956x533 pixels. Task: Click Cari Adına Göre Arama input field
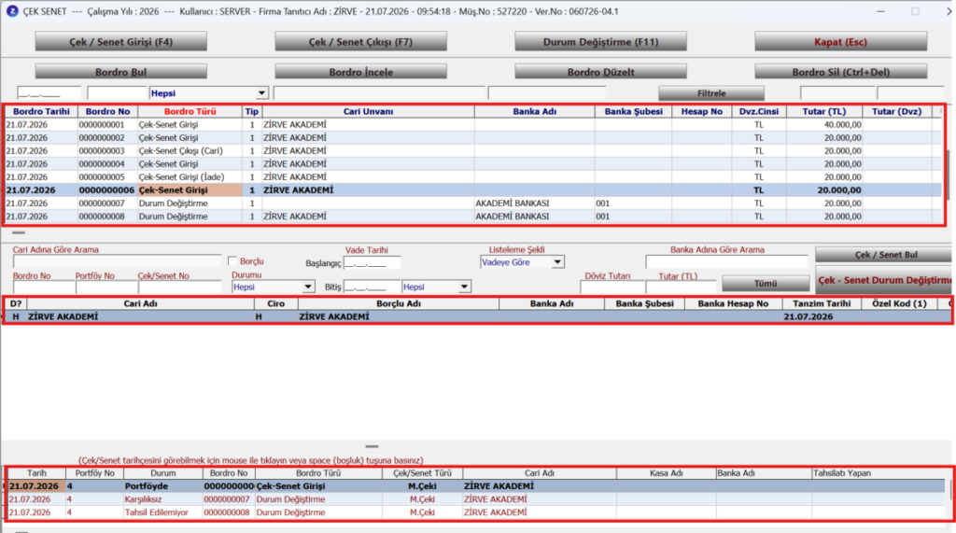click(x=117, y=261)
